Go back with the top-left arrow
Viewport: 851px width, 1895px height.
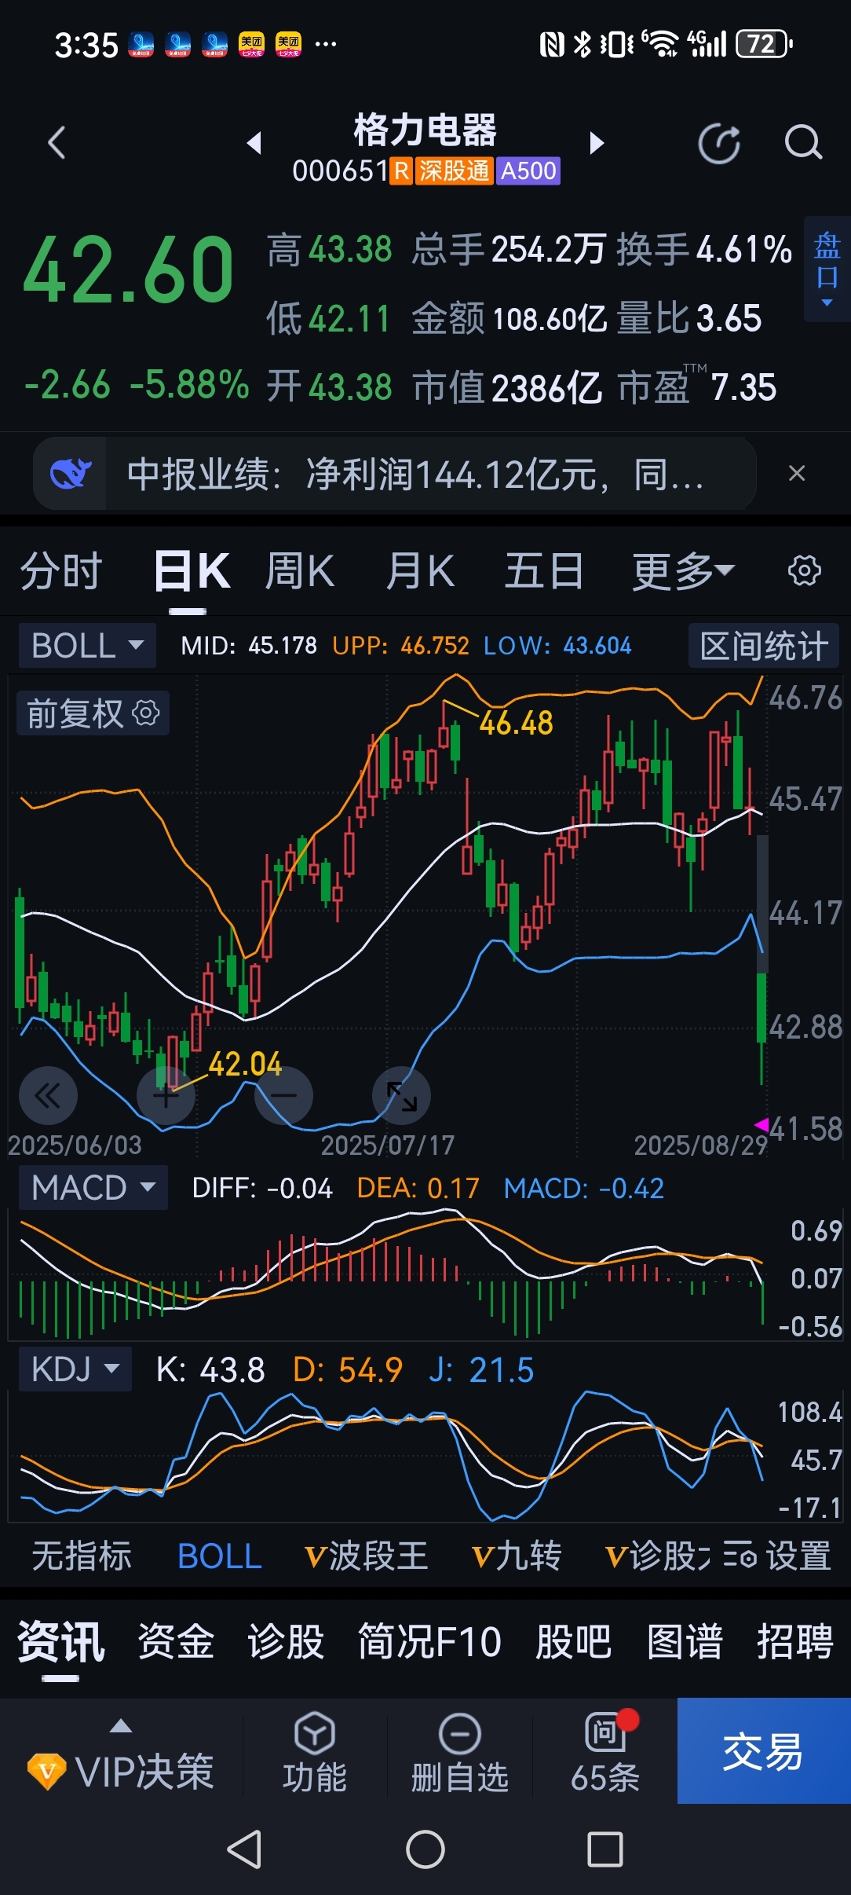(x=57, y=143)
